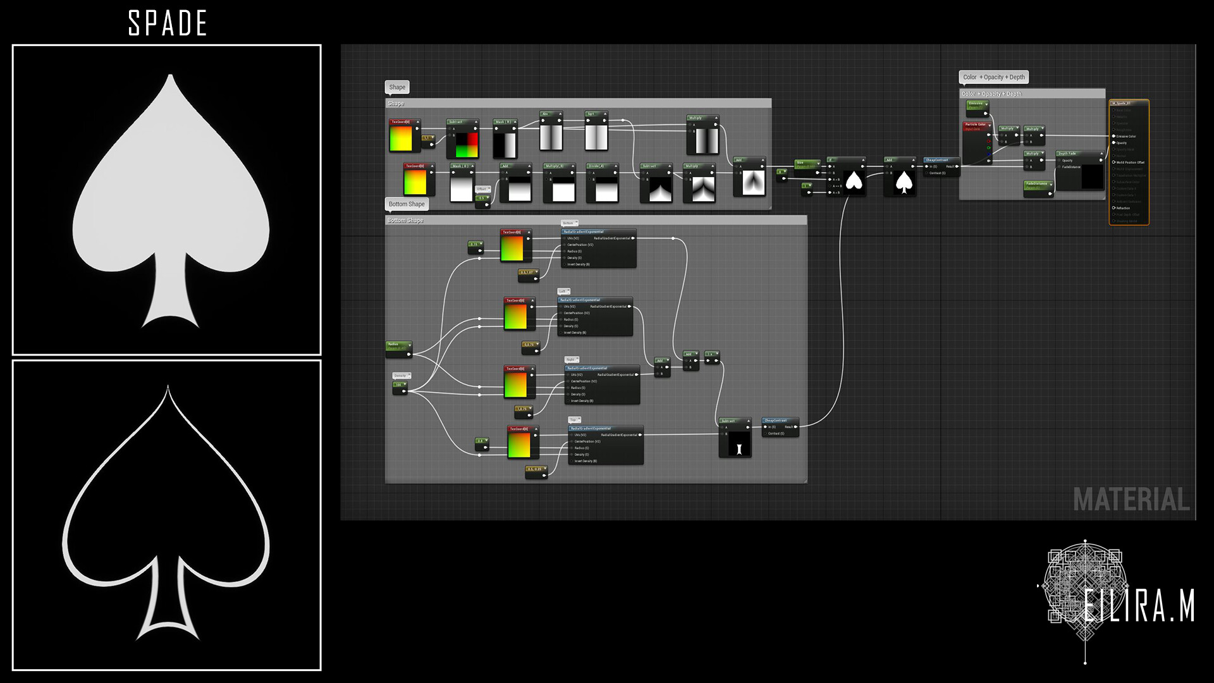The width and height of the screenshot is (1214, 683).
Task: Click the Refraction pin on the material node
Action: 1114,208
